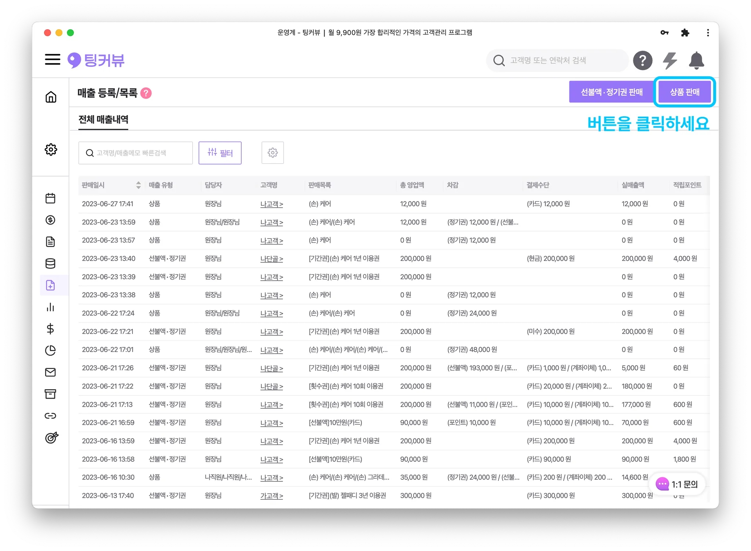Open 나단골 customer link in 13:40 row
751x551 pixels.
coord(271,259)
